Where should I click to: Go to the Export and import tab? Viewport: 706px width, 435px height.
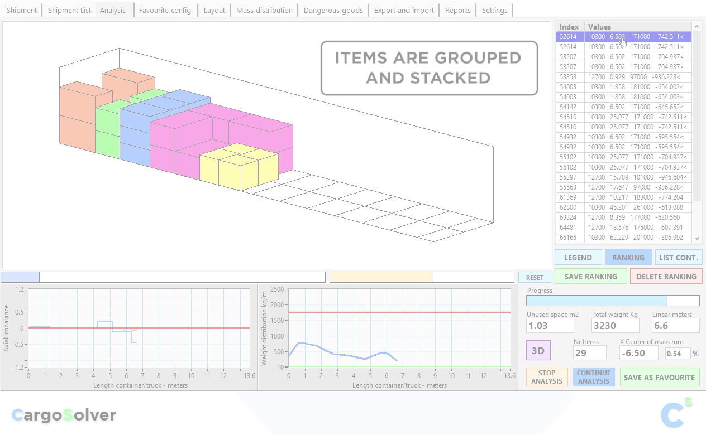[404, 10]
